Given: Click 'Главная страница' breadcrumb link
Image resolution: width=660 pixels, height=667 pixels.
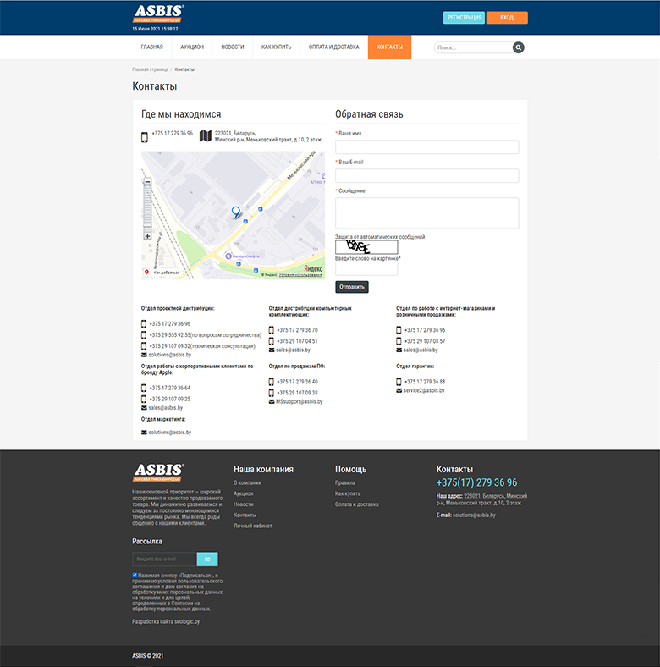Looking at the screenshot, I should point(150,69).
